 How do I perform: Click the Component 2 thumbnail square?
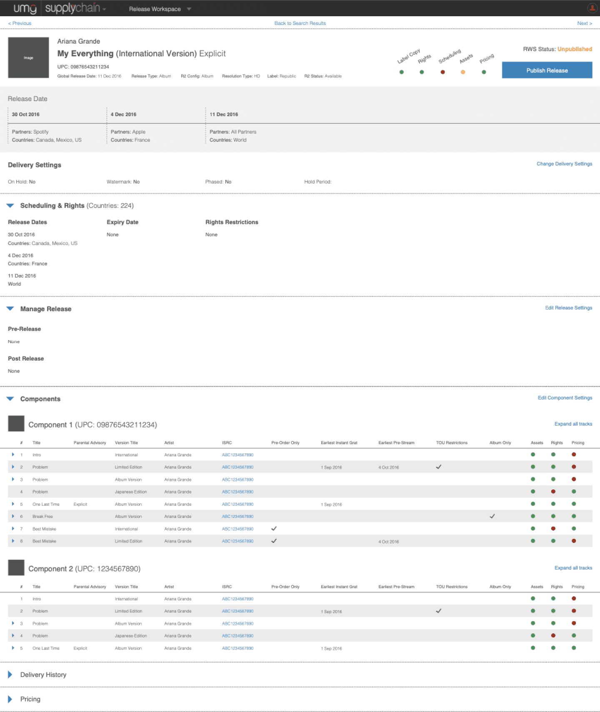coord(16,568)
